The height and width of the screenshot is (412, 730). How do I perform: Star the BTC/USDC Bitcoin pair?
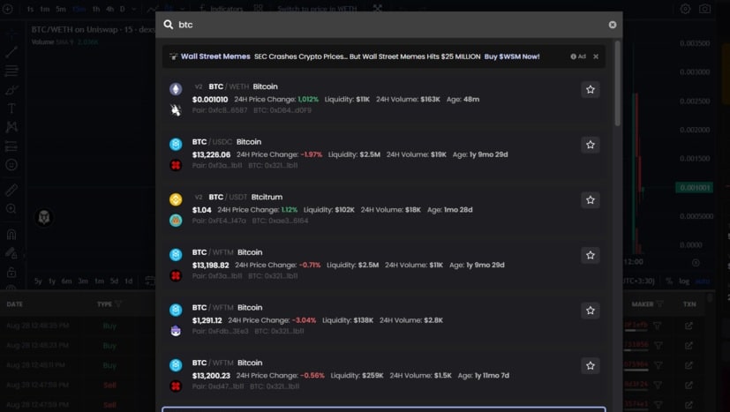[591, 145]
